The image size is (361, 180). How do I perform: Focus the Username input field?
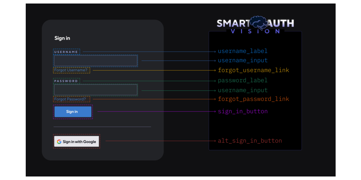[x=95, y=61]
